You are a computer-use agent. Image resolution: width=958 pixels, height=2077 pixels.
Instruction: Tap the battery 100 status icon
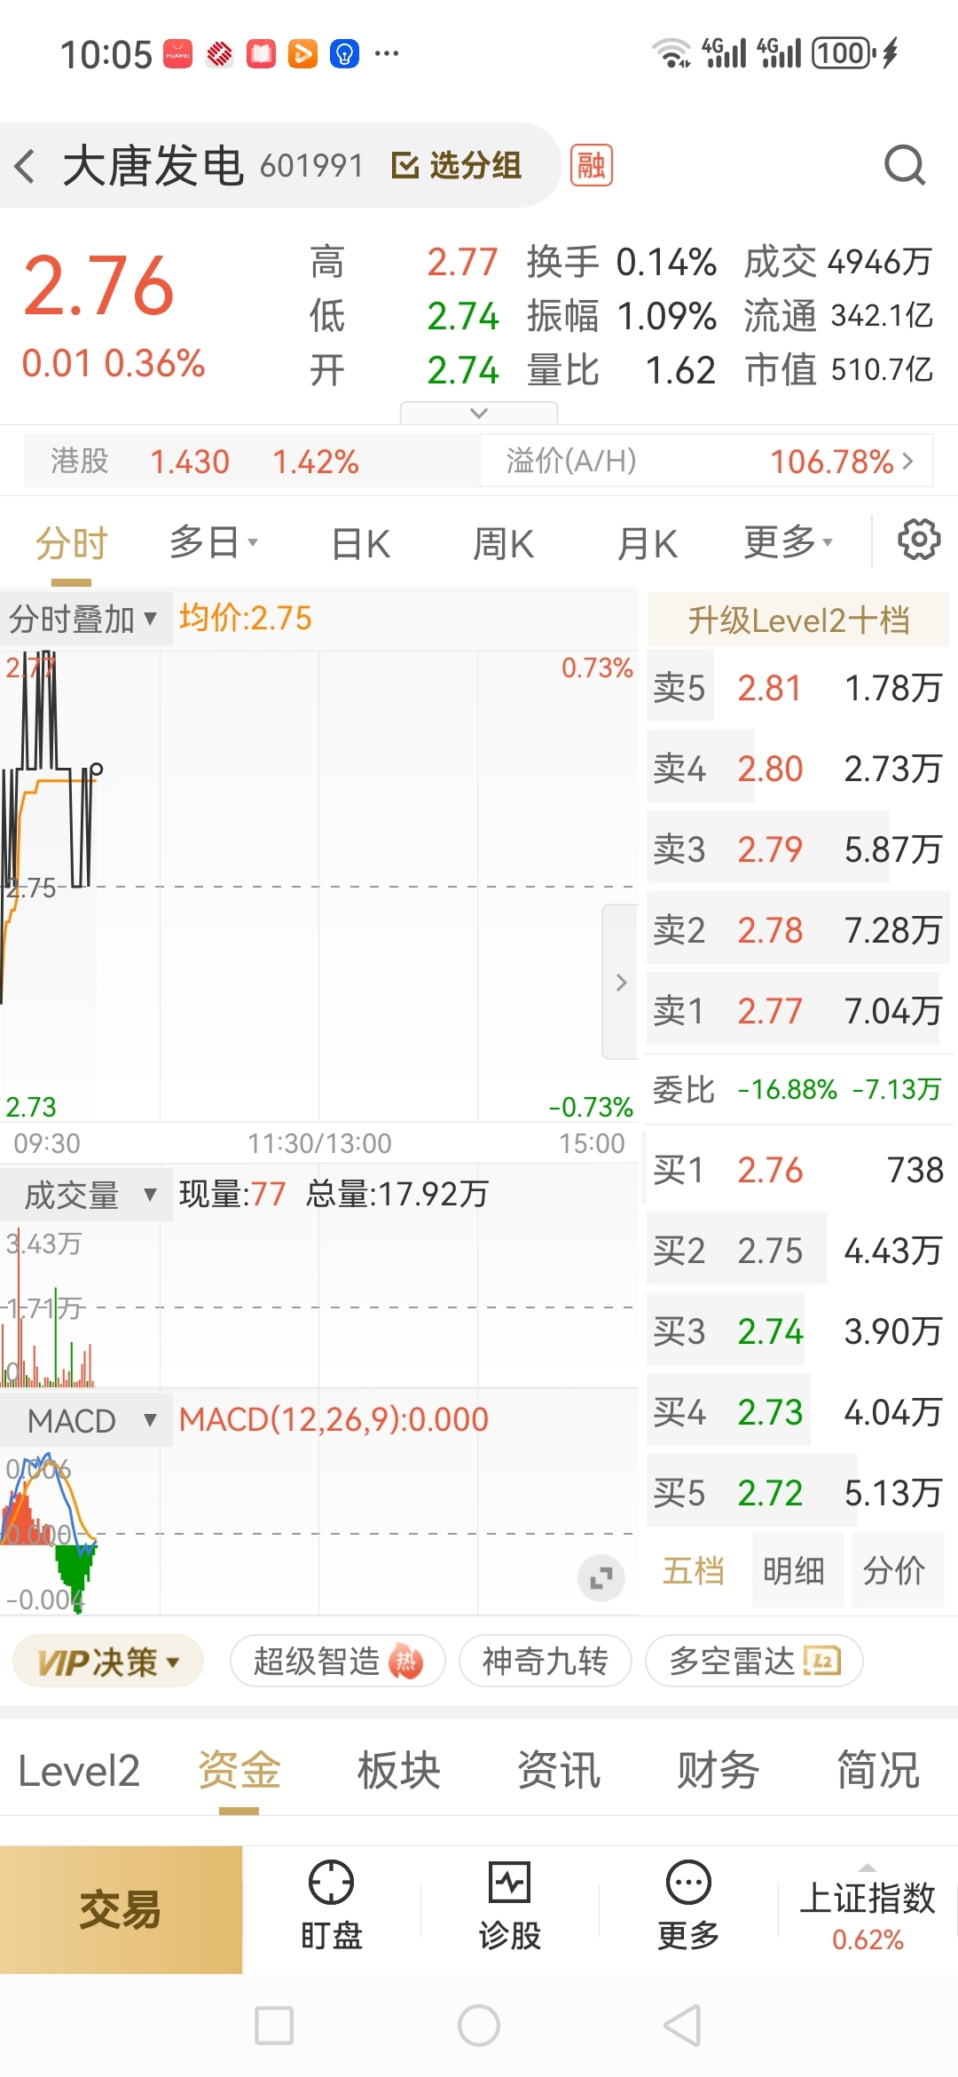843,53
